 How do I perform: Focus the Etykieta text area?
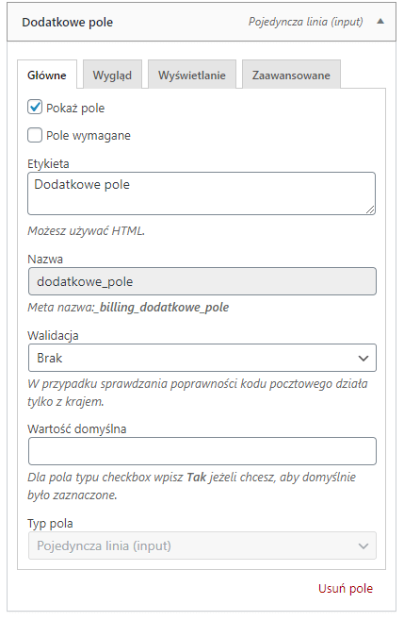(202, 193)
